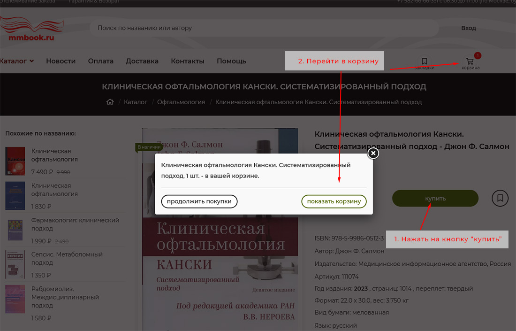This screenshot has width=516, height=331.
Task: Expand the Каталог dropdown menu
Action: click(16, 61)
